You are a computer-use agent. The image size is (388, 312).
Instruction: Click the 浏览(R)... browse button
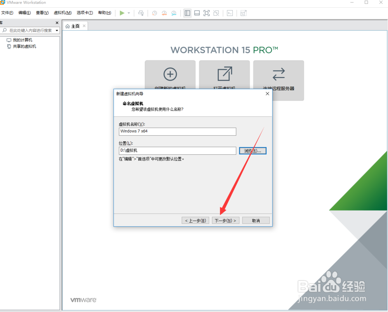tap(253, 151)
